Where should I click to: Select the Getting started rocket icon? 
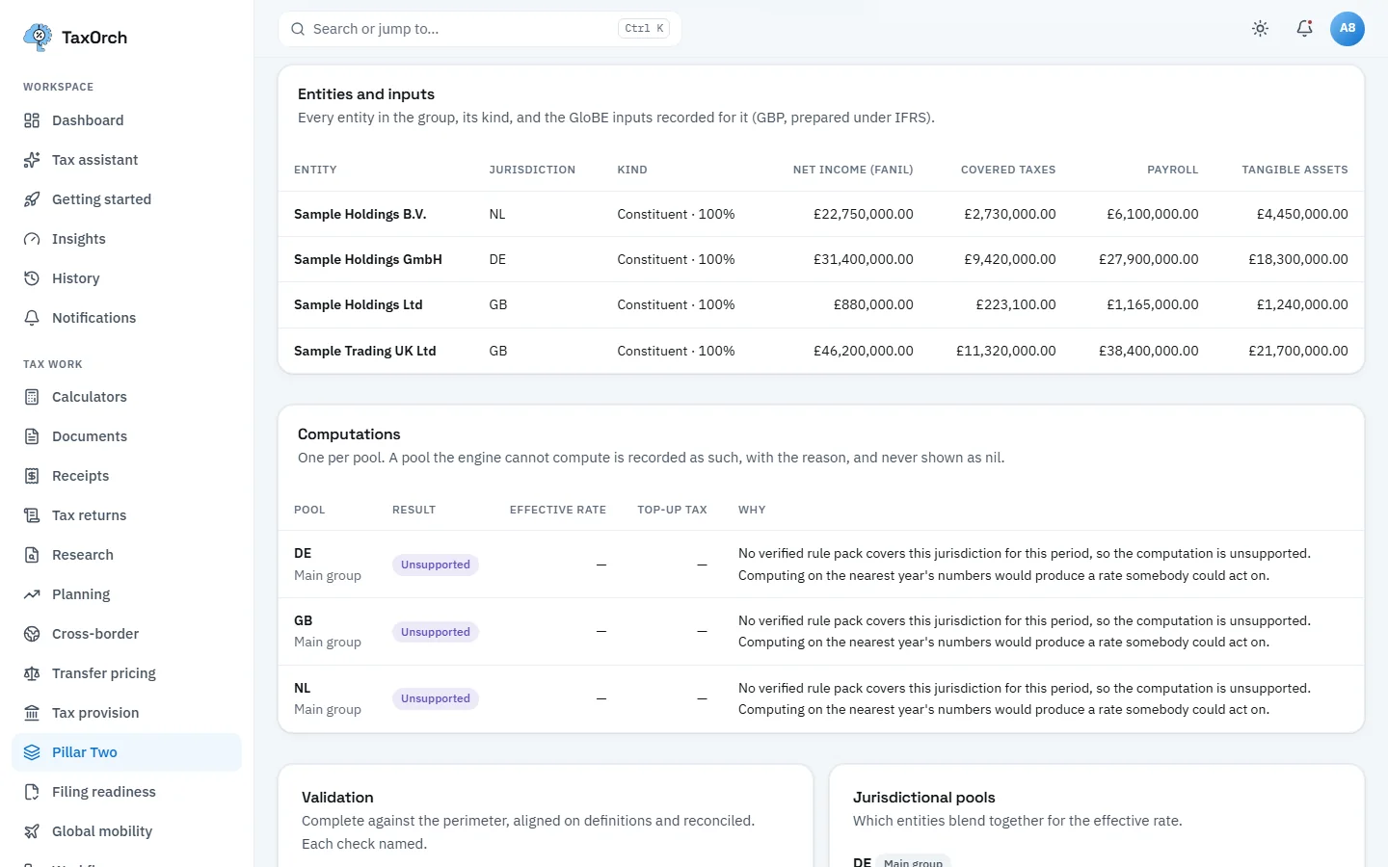tap(32, 199)
